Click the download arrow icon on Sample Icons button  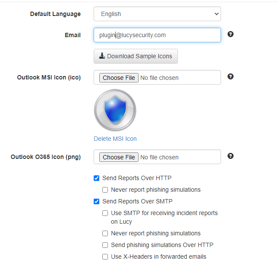(102, 56)
